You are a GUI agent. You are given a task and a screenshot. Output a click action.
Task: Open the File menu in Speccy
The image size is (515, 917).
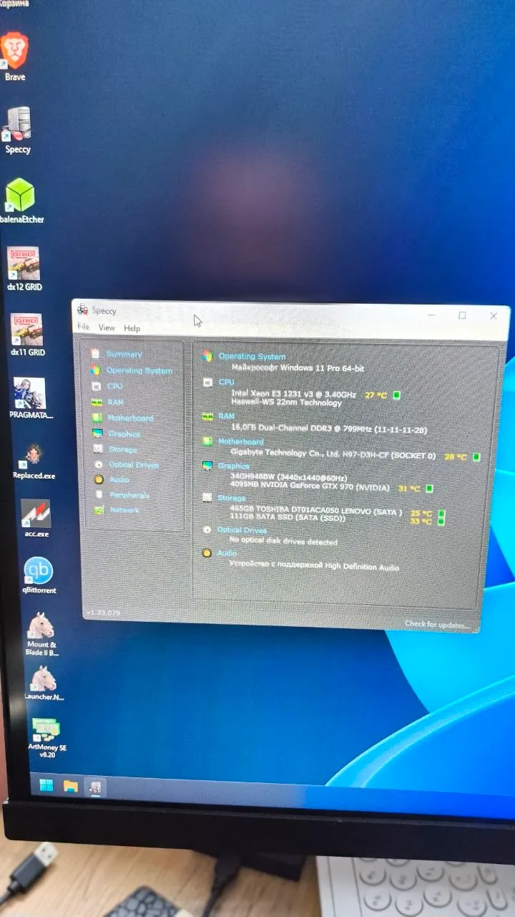(84, 327)
